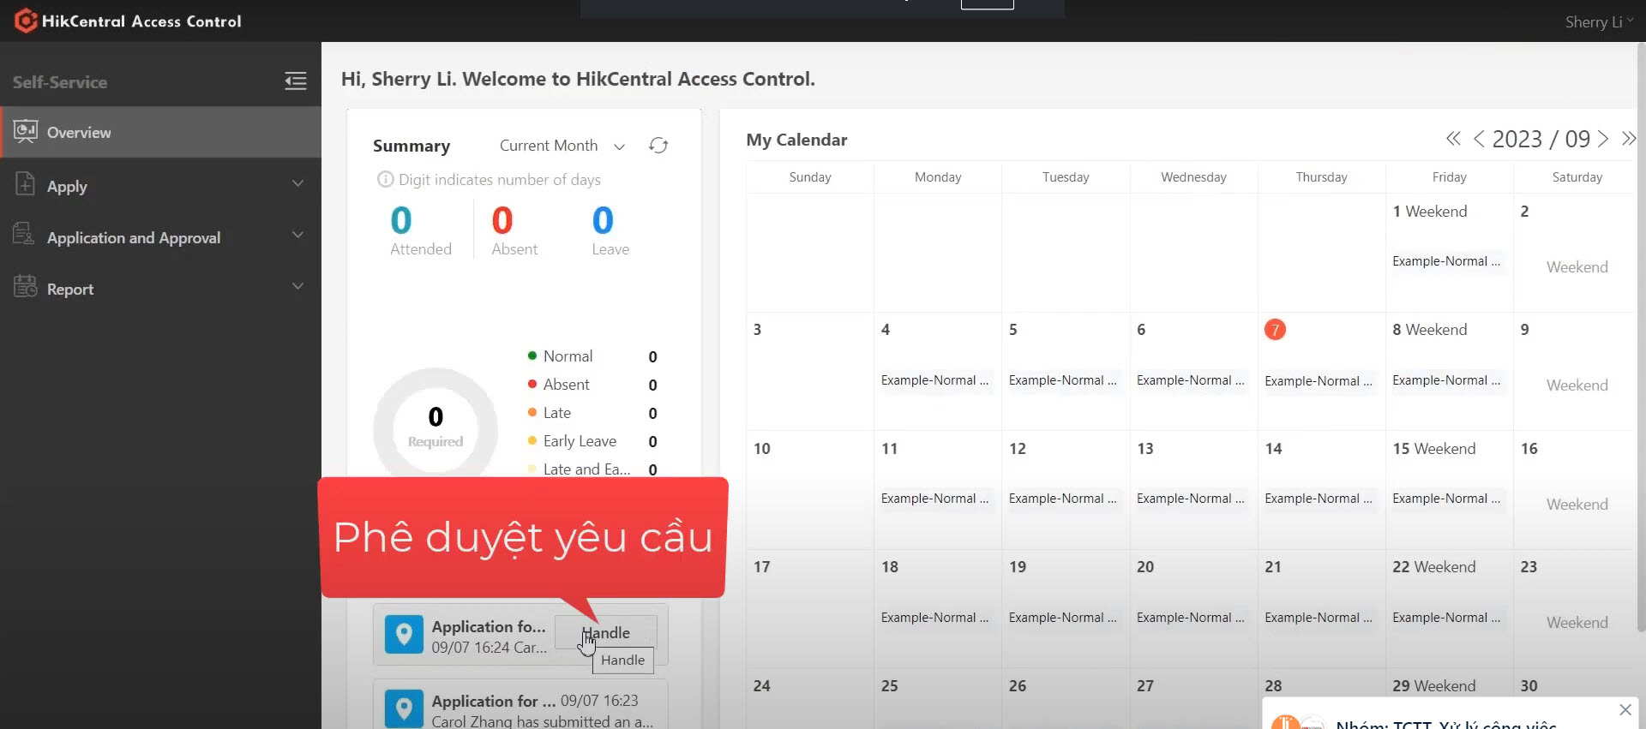1646x729 pixels.
Task: Open Sherry Li user account menu
Action: pyautogui.click(x=1598, y=22)
